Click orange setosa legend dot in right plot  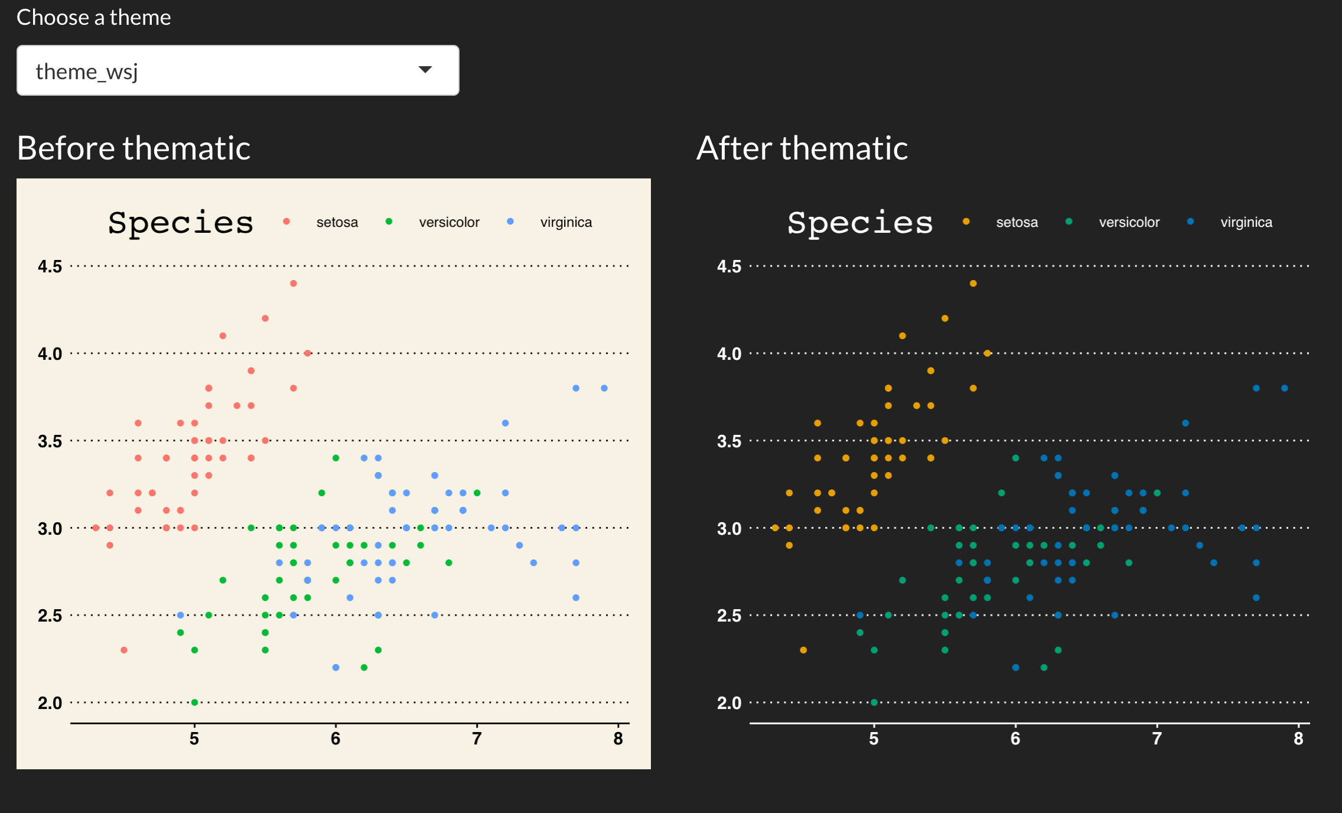966,222
